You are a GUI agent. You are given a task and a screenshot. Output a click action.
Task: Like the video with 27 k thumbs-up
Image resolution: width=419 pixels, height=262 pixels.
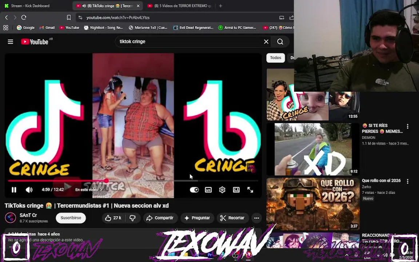click(113, 218)
